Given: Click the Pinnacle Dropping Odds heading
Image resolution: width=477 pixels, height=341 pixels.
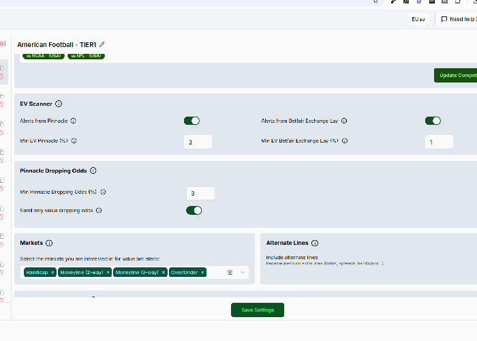Looking at the screenshot, I should pos(54,170).
